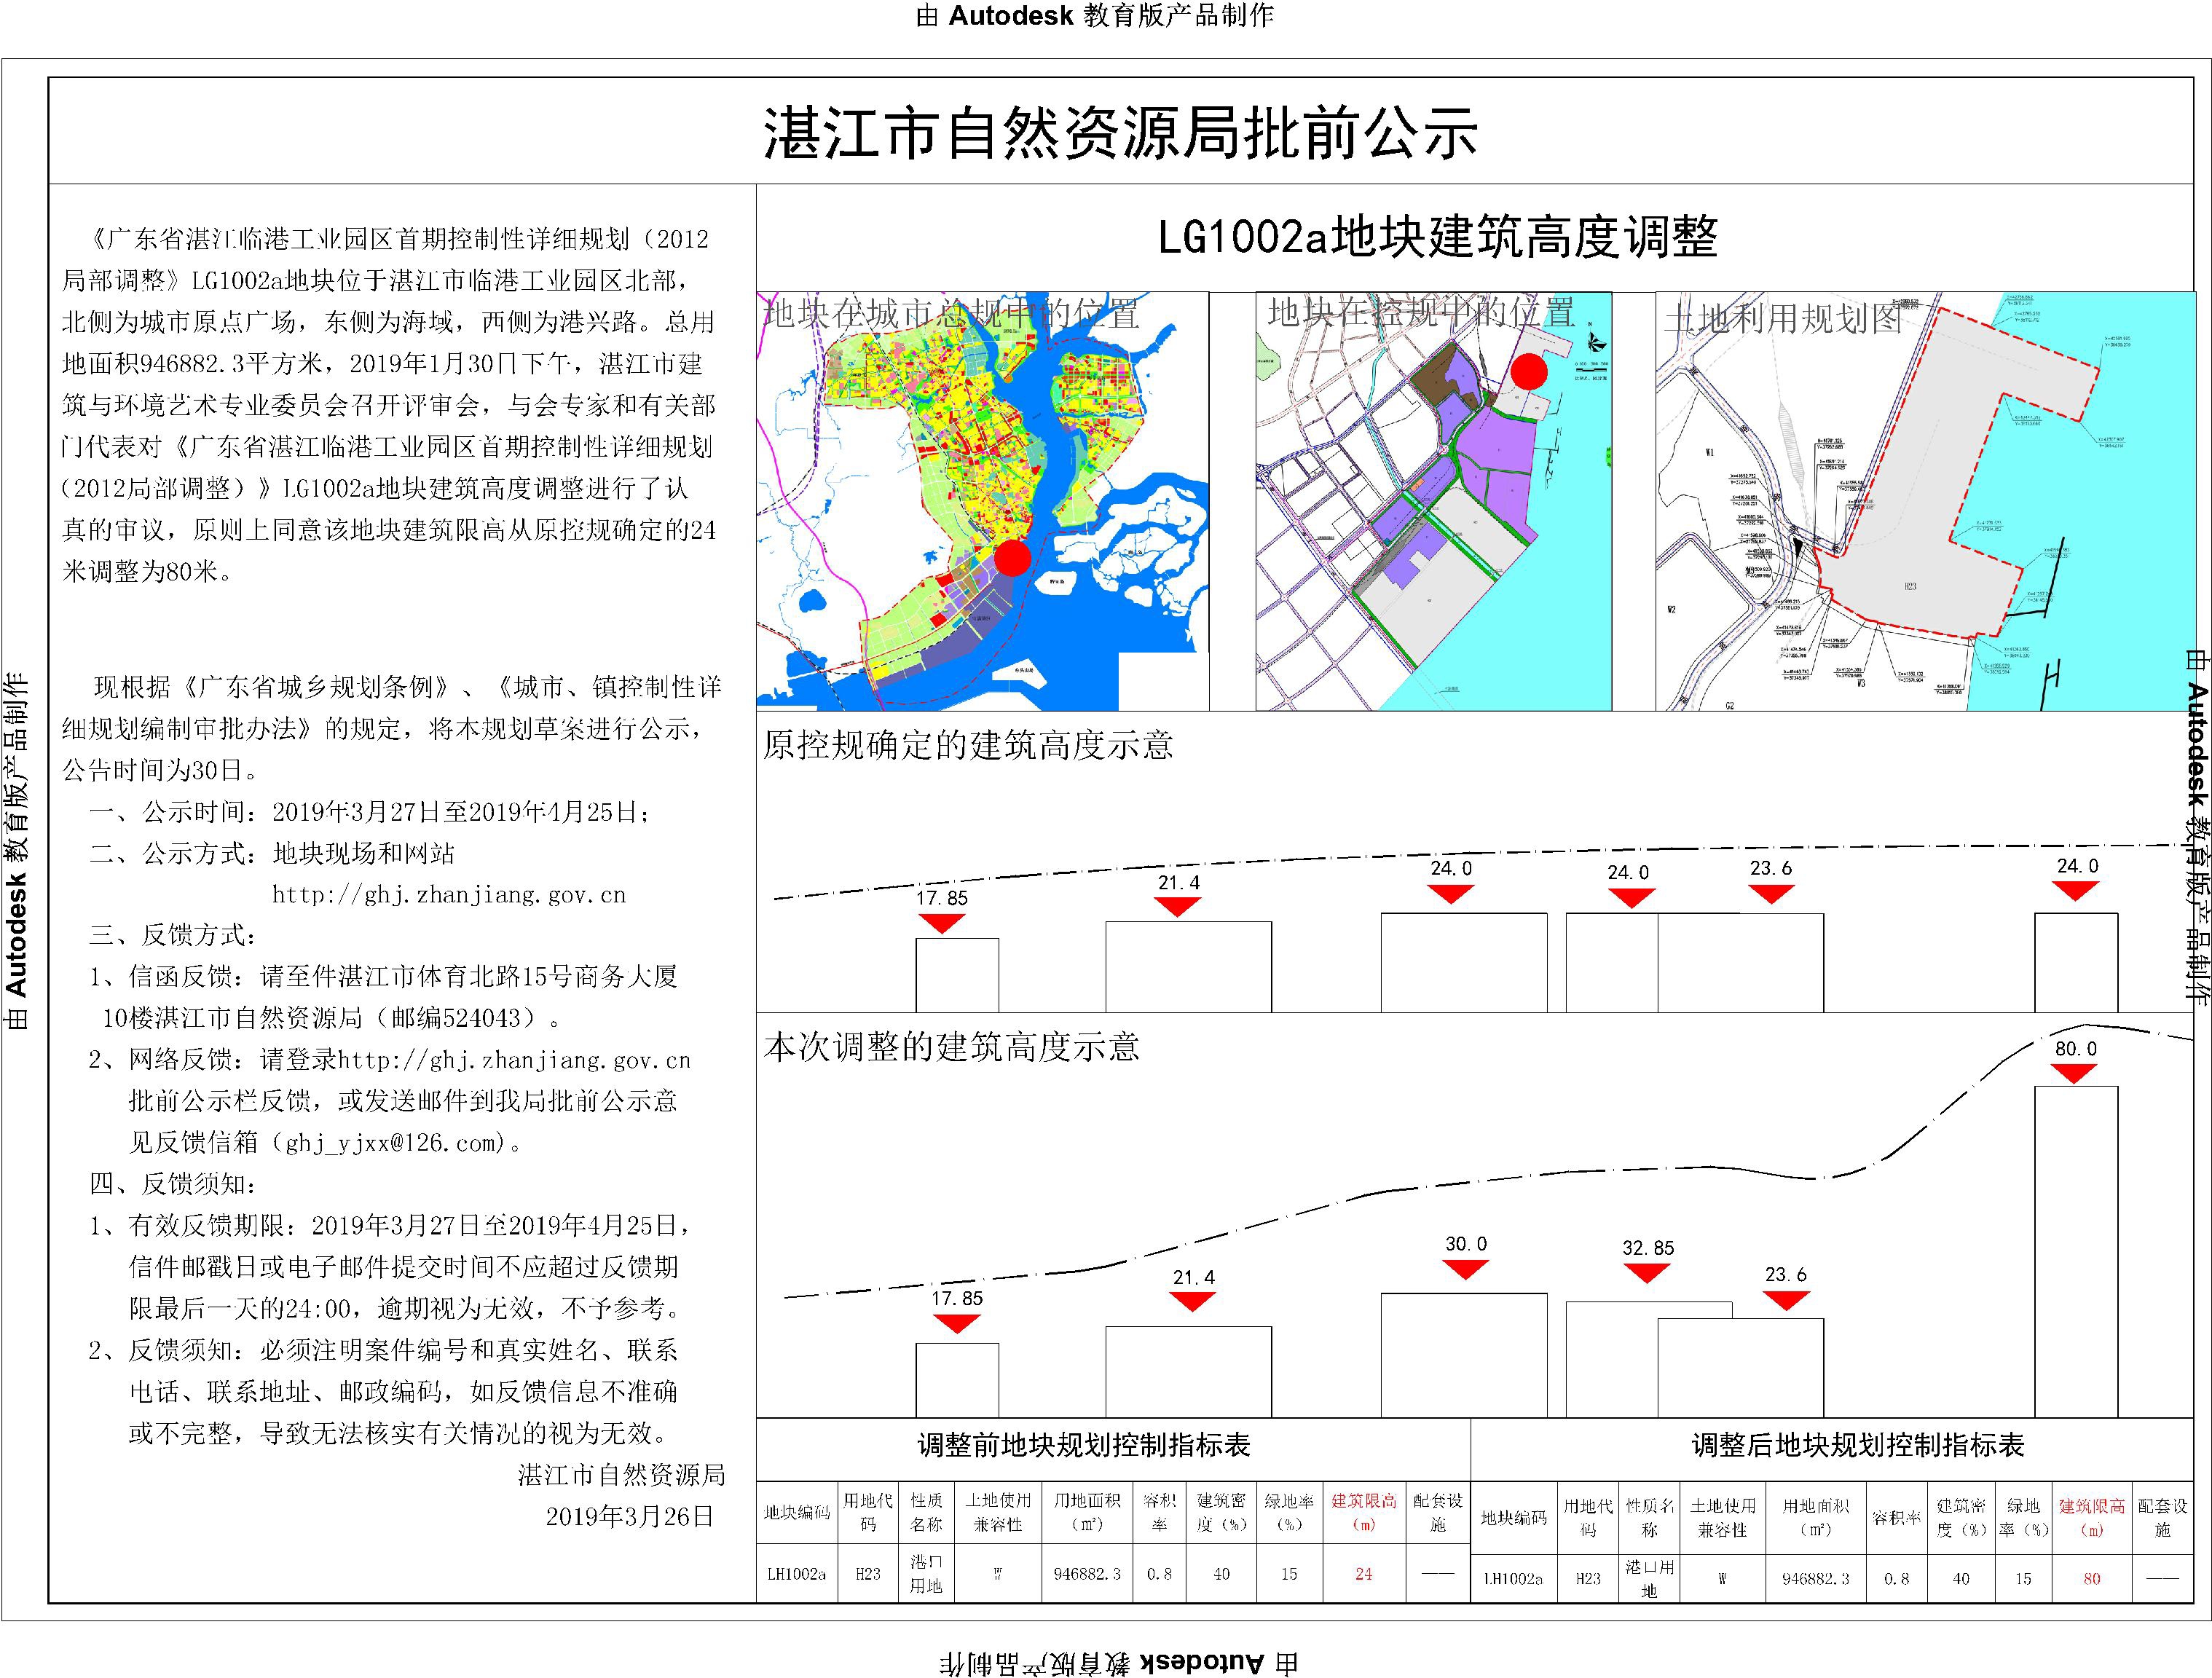Click the red 80 value in the after-adjustment table
Screen dimensions: 2212x1678
click(2092, 1579)
